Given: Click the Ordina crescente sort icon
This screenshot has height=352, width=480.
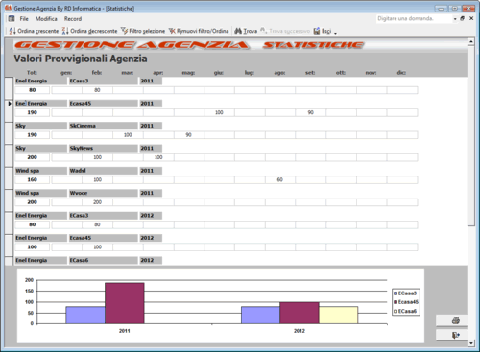Looking at the screenshot, I should (x=12, y=31).
